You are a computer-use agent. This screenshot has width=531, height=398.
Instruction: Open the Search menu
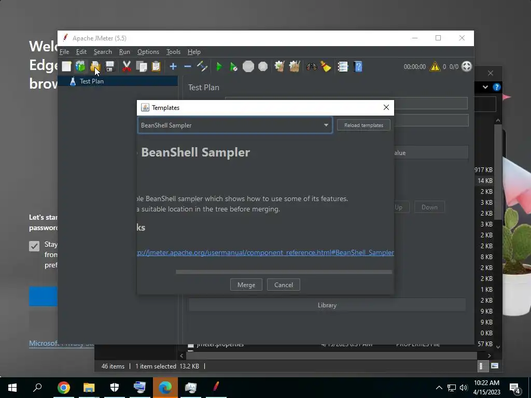click(x=103, y=52)
